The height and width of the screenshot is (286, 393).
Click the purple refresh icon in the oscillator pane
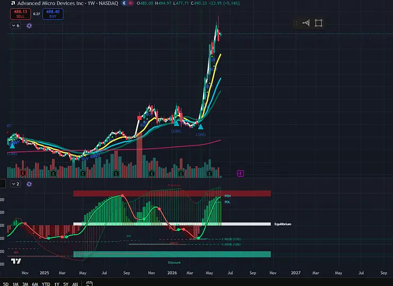pyautogui.click(x=29, y=184)
